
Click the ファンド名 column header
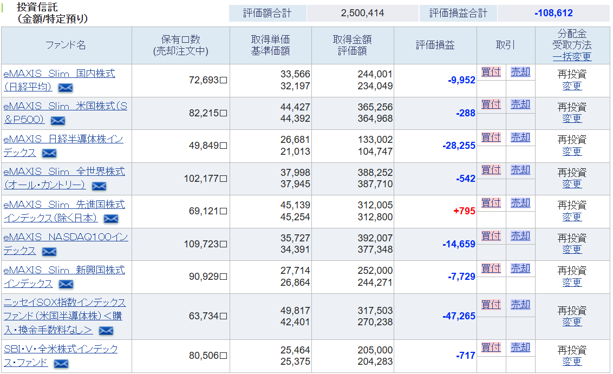66,45
